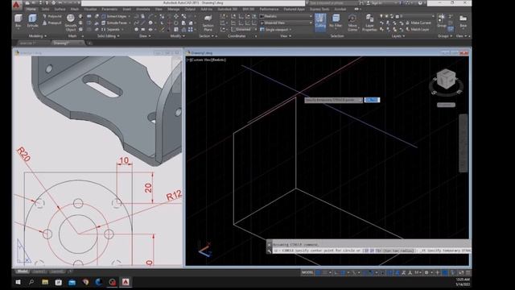Switch to the Surface ribbon tab

click(60, 9)
